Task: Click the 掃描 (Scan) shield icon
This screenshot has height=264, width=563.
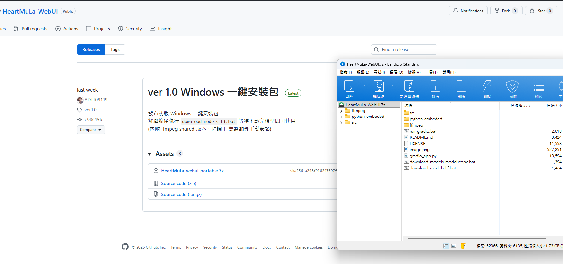Action: [513, 86]
